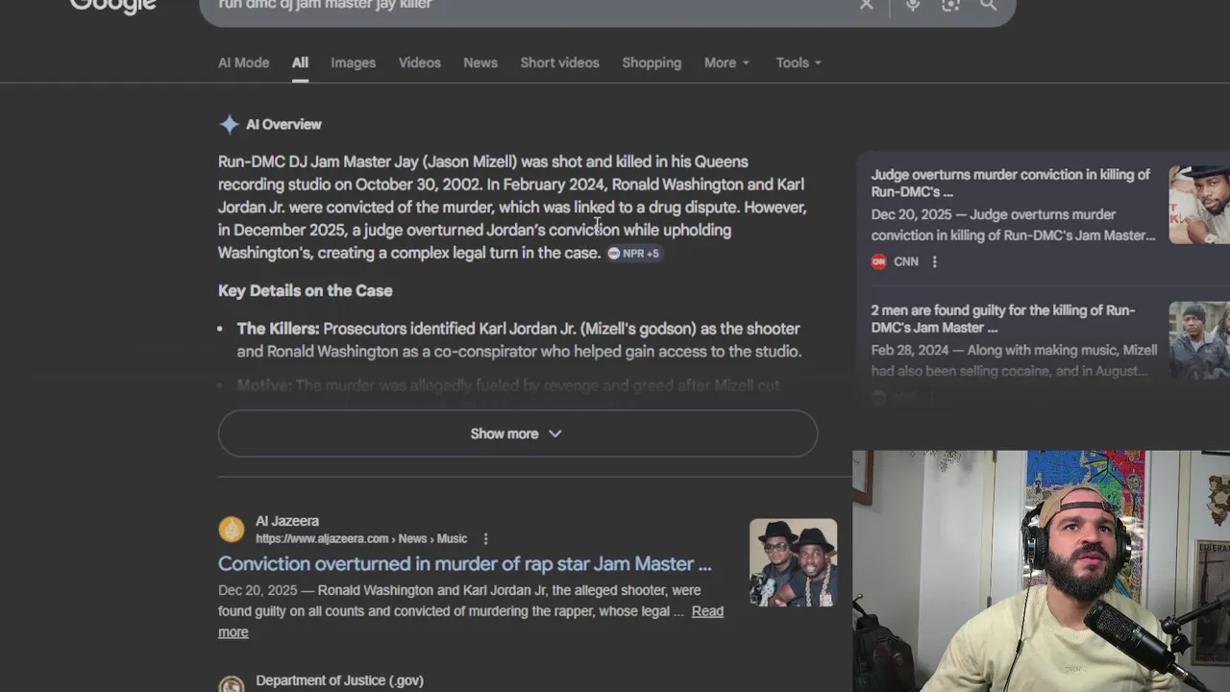Image resolution: width=1230 pixels, height=692 pixels.
Task: Select the All results tab
Action: coord(300,62)
